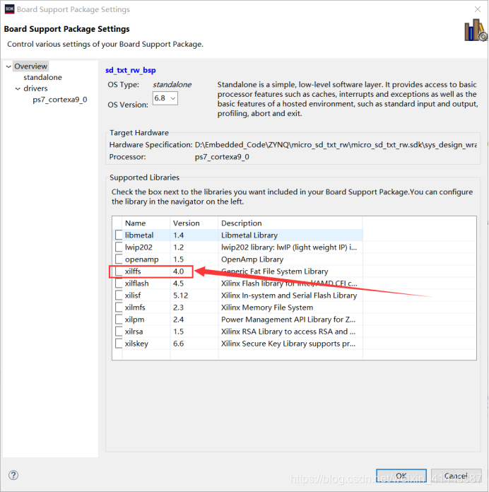This screenshot has width=489, height=492.
Task: Click the Processor ps7_cortexa9_0 value
Action: coord(222,157)
